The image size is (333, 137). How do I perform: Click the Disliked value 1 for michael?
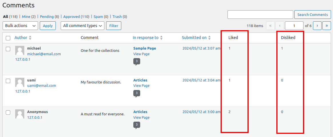[x=282, y=48]
